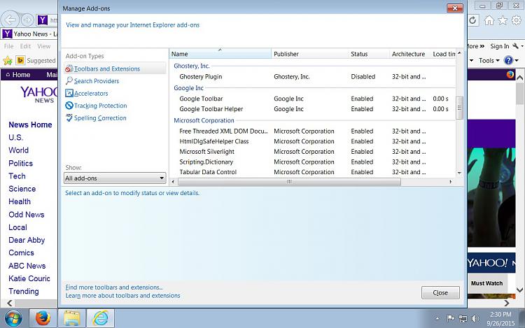Click the Tracking Protection icon
Viewport: 525px width, 328px height.
pos(69,106)
